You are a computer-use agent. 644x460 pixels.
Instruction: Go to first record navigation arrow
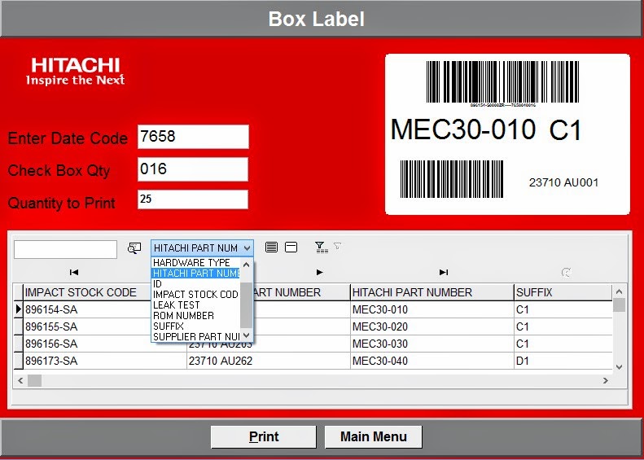point(74,272)
